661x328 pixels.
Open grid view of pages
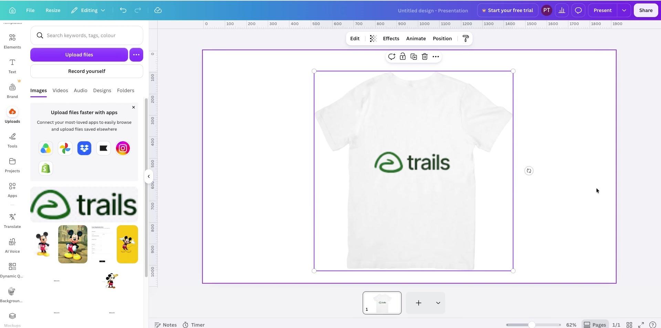[x=629, y=325]
